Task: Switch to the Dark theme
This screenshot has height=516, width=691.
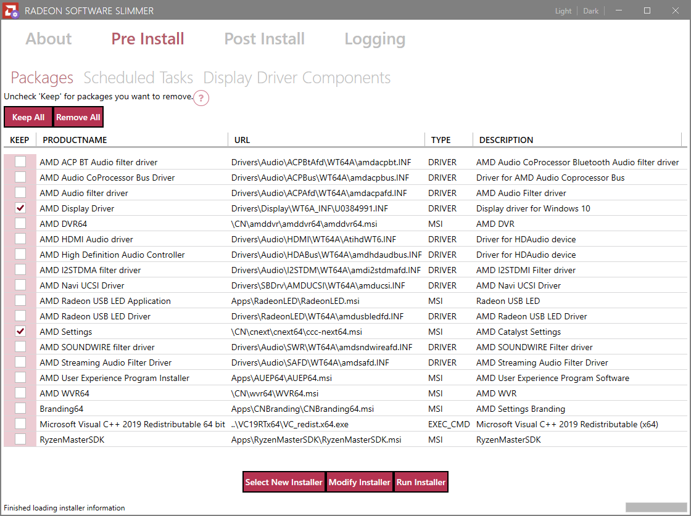Action: (x=591, y=10)
